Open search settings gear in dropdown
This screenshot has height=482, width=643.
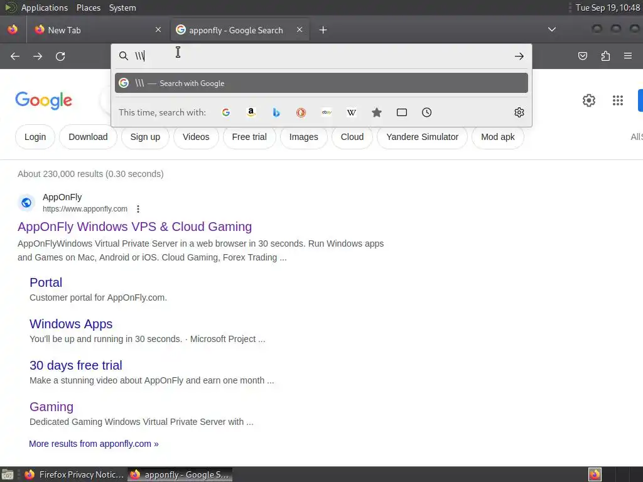[519, 112]
